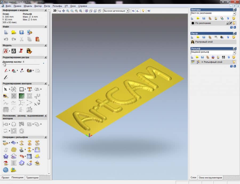This screenshot has height=184, width=240.
Task: Click the blue globe icon in relief operations
Action: pos(6,170)
